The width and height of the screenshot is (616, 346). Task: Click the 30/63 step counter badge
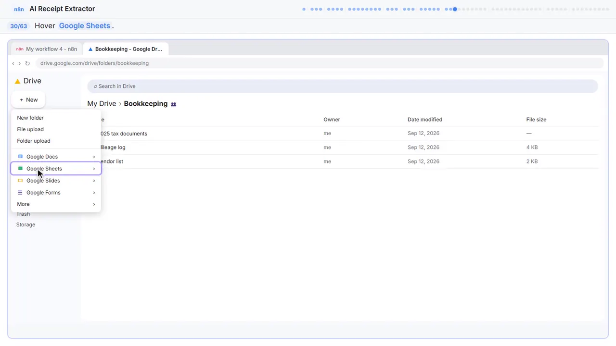[19, 26]
